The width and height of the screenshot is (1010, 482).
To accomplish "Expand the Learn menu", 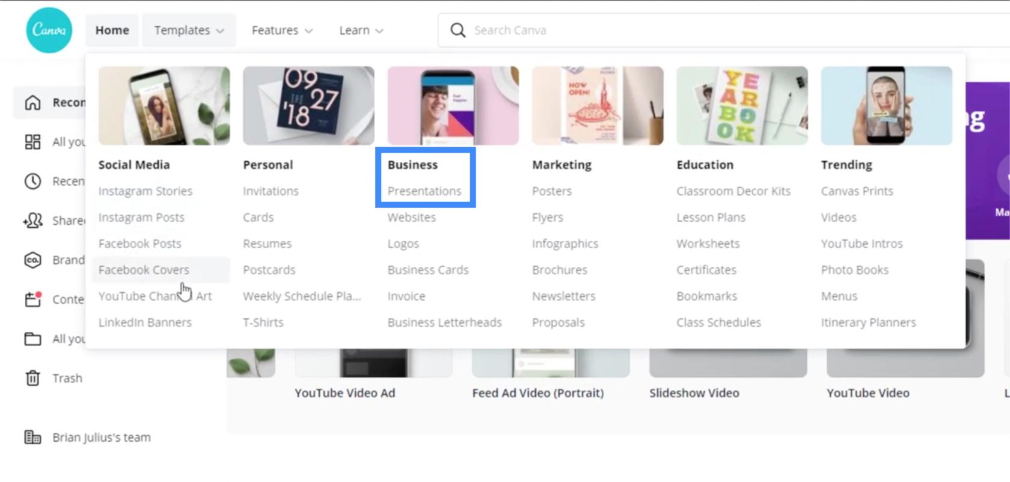I will (x=361, y=30).
